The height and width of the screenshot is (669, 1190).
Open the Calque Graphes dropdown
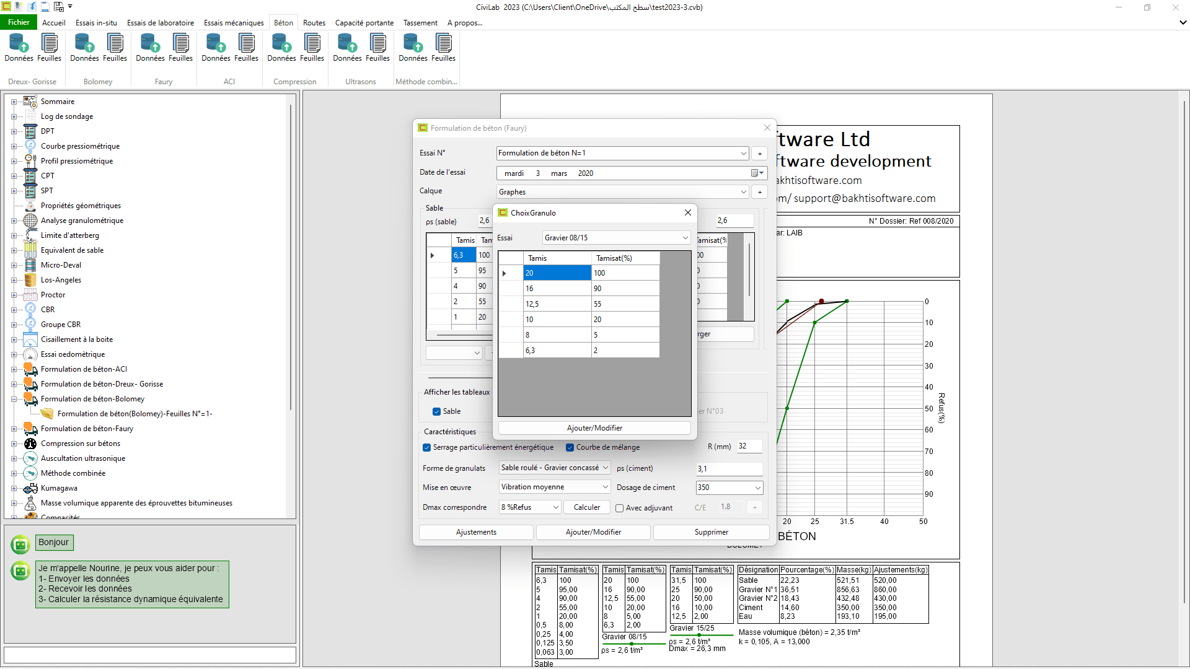click(743, 192)
